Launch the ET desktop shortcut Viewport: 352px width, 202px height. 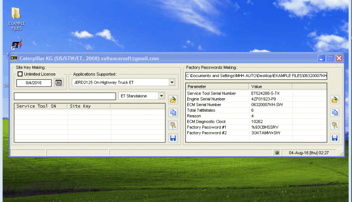pyautogui.click(x=16, y=45)
